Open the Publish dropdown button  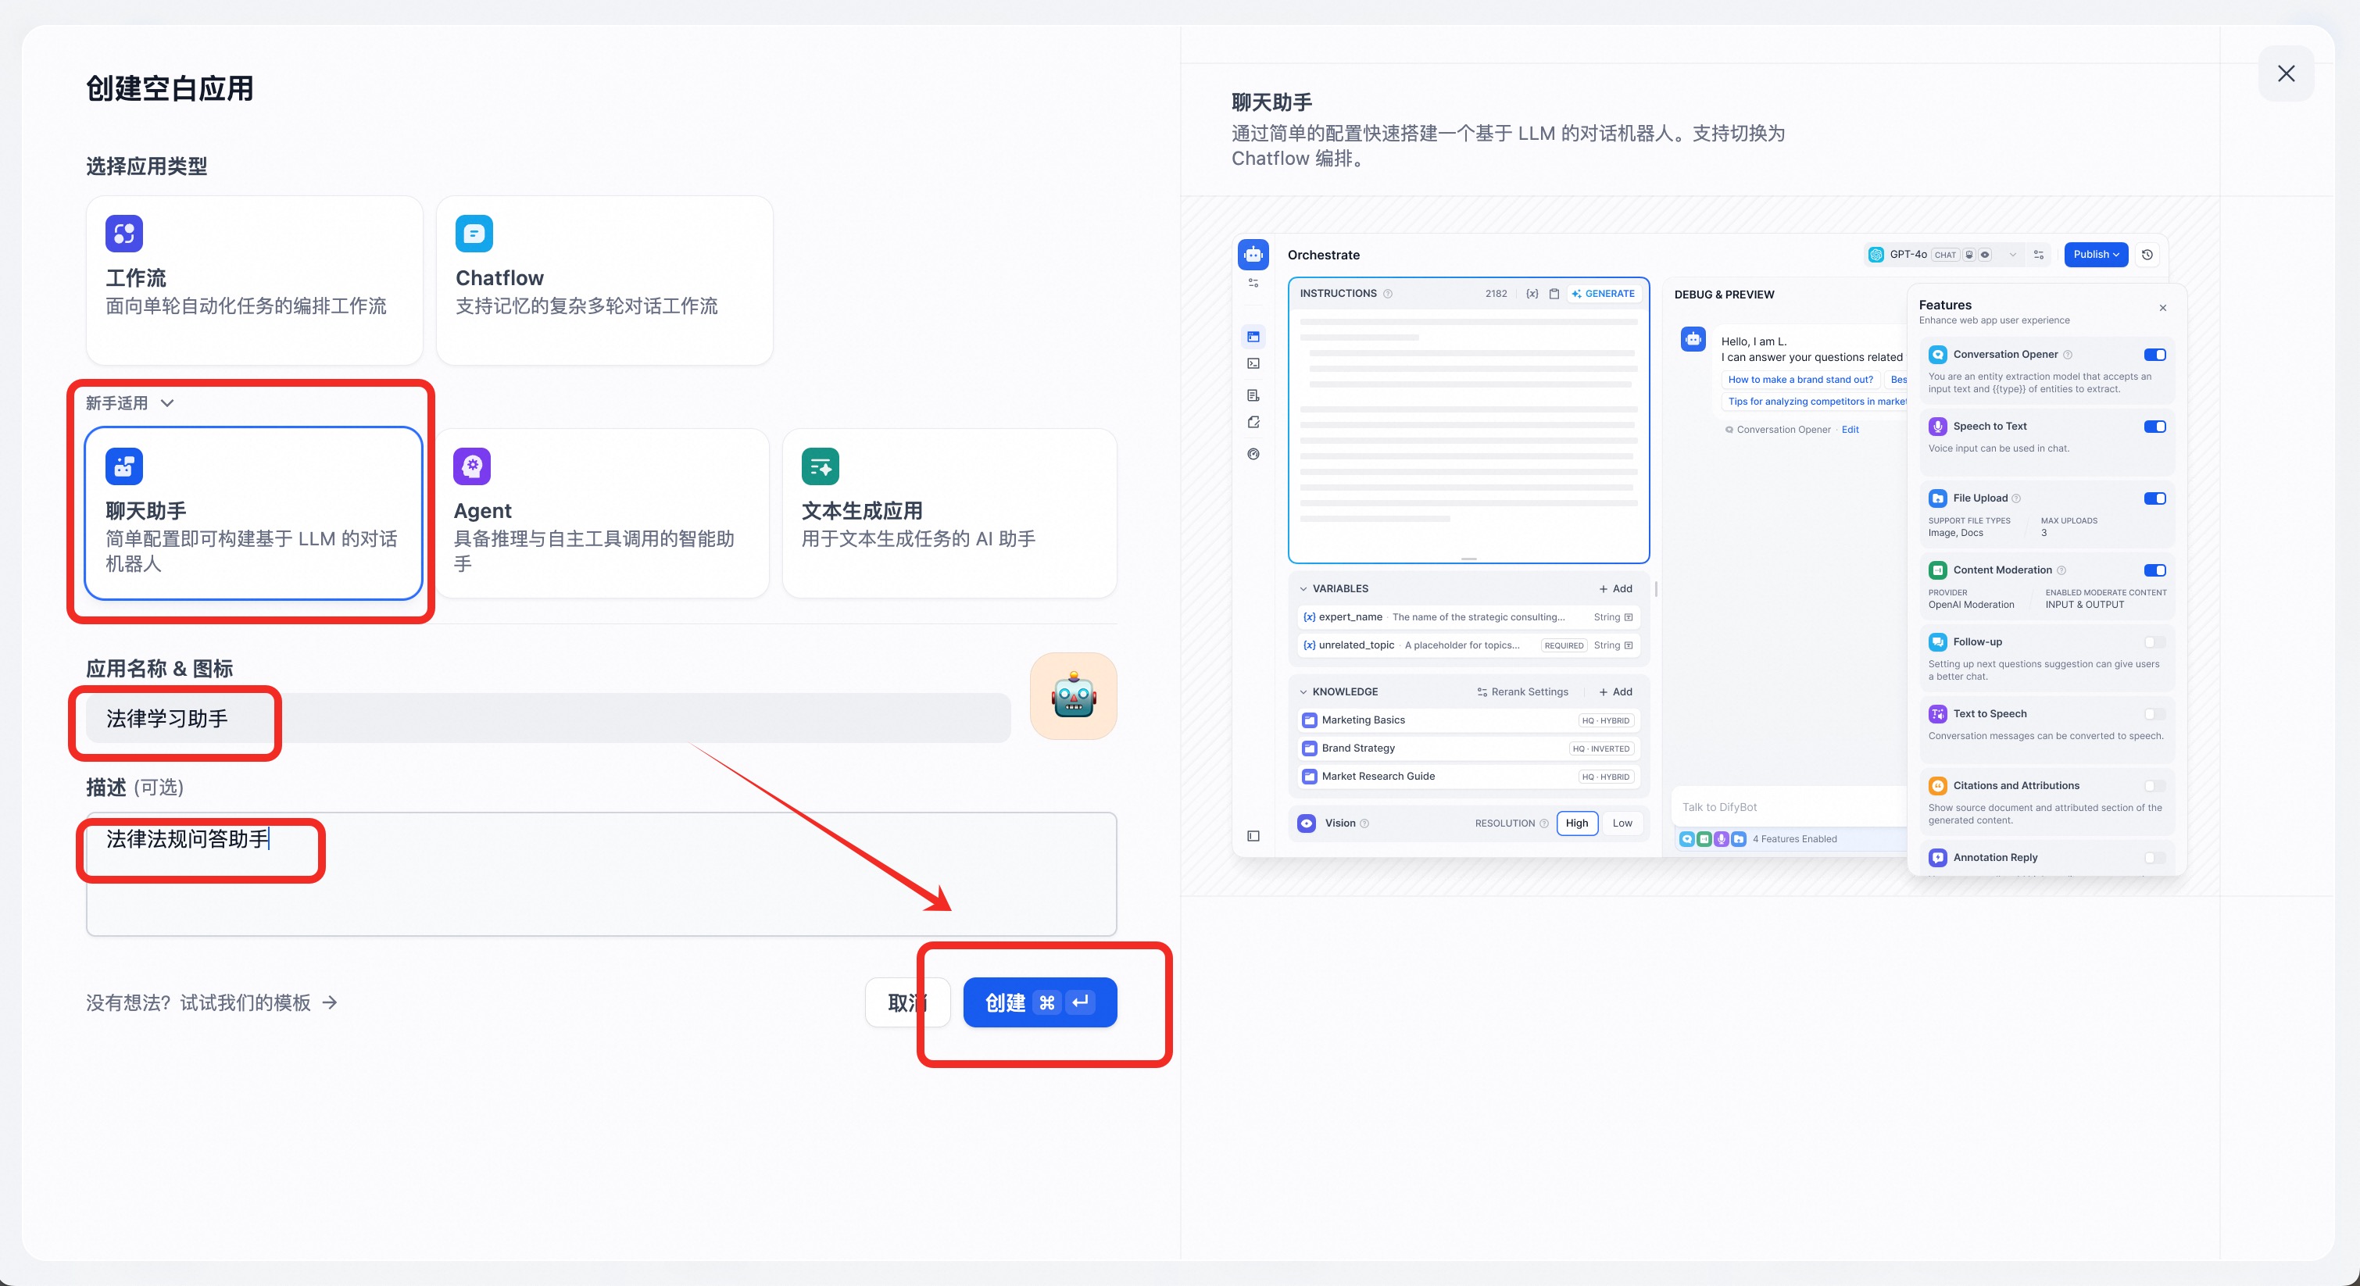pyautogui.click(x=2095, y=255)
